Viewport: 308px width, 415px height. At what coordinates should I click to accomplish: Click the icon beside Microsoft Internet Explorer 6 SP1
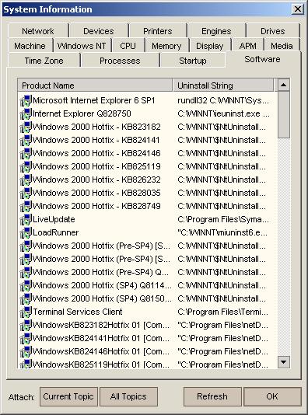point(26,101)
